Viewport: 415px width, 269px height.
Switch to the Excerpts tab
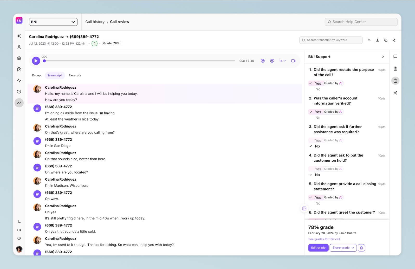(x=75, y=75)
